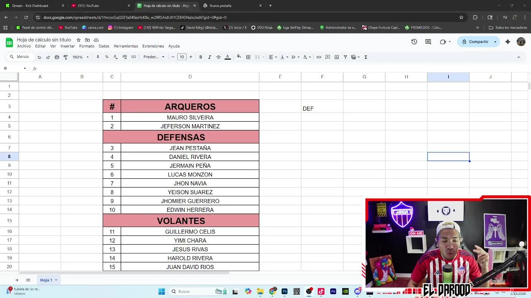Open the Nueva pestaña browser tab

pos(232,6)
